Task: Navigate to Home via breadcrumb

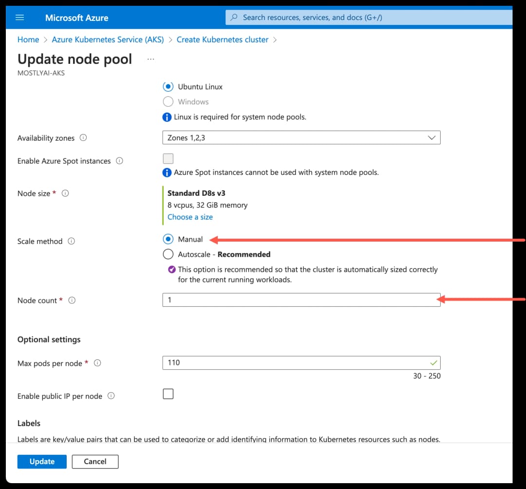Action: click(x=28, y=39)
